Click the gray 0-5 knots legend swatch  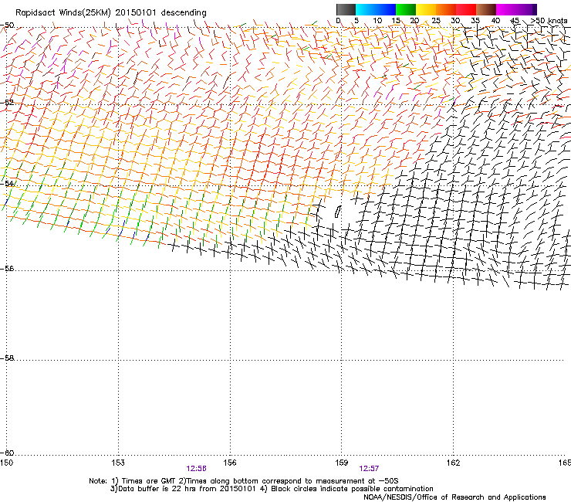click(x=346, y=9)
